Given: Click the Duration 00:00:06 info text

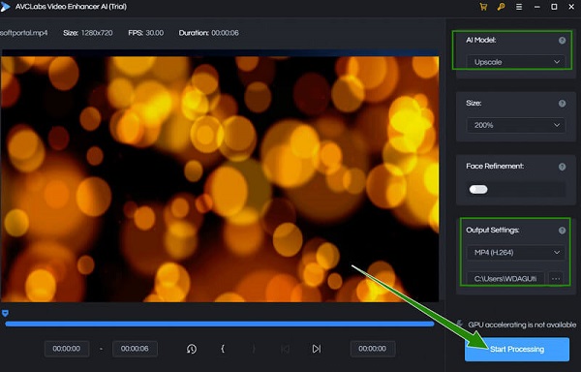Looking at the screenshot, I should tap(208, 33).
